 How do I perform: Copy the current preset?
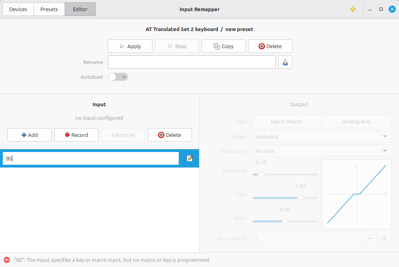click(223, 46)
